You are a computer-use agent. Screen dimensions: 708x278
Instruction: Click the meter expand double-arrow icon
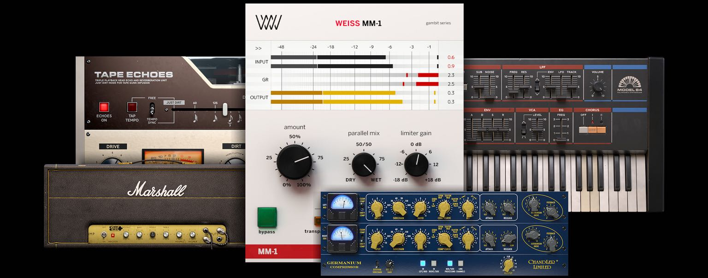[x=258, y=48]
